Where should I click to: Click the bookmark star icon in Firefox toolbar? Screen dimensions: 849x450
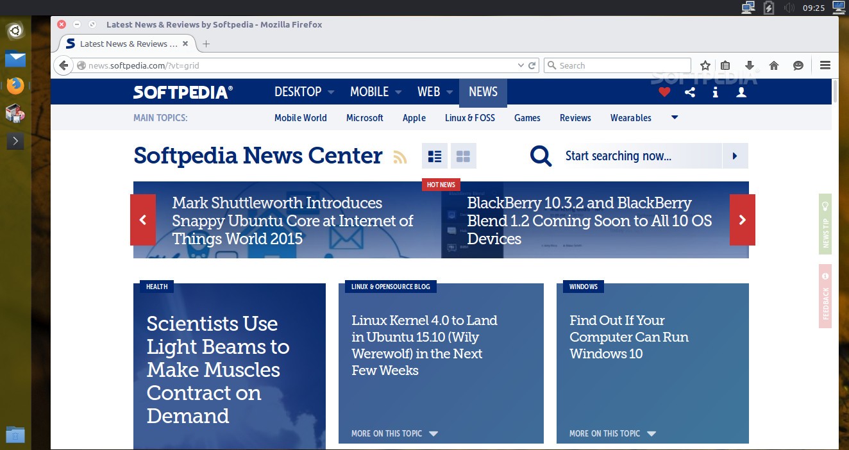coord(705,65)
